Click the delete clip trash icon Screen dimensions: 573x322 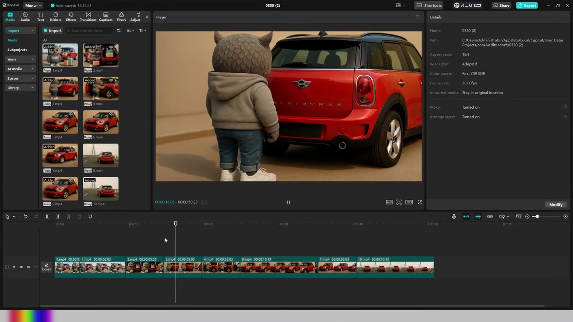(79, 217)
